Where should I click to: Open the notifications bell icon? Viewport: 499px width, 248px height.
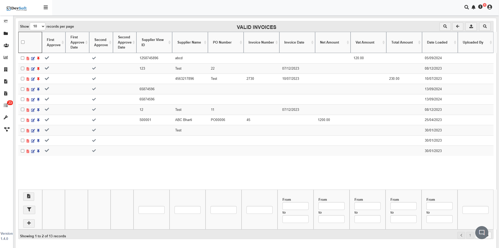pos(473,7)
